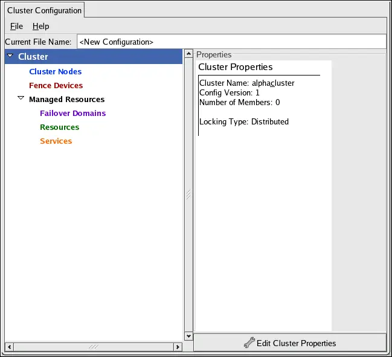This screenshot has height=357, width=392.
Task: Select the Cluster Configuration tab
Action: tap(44, 10)
